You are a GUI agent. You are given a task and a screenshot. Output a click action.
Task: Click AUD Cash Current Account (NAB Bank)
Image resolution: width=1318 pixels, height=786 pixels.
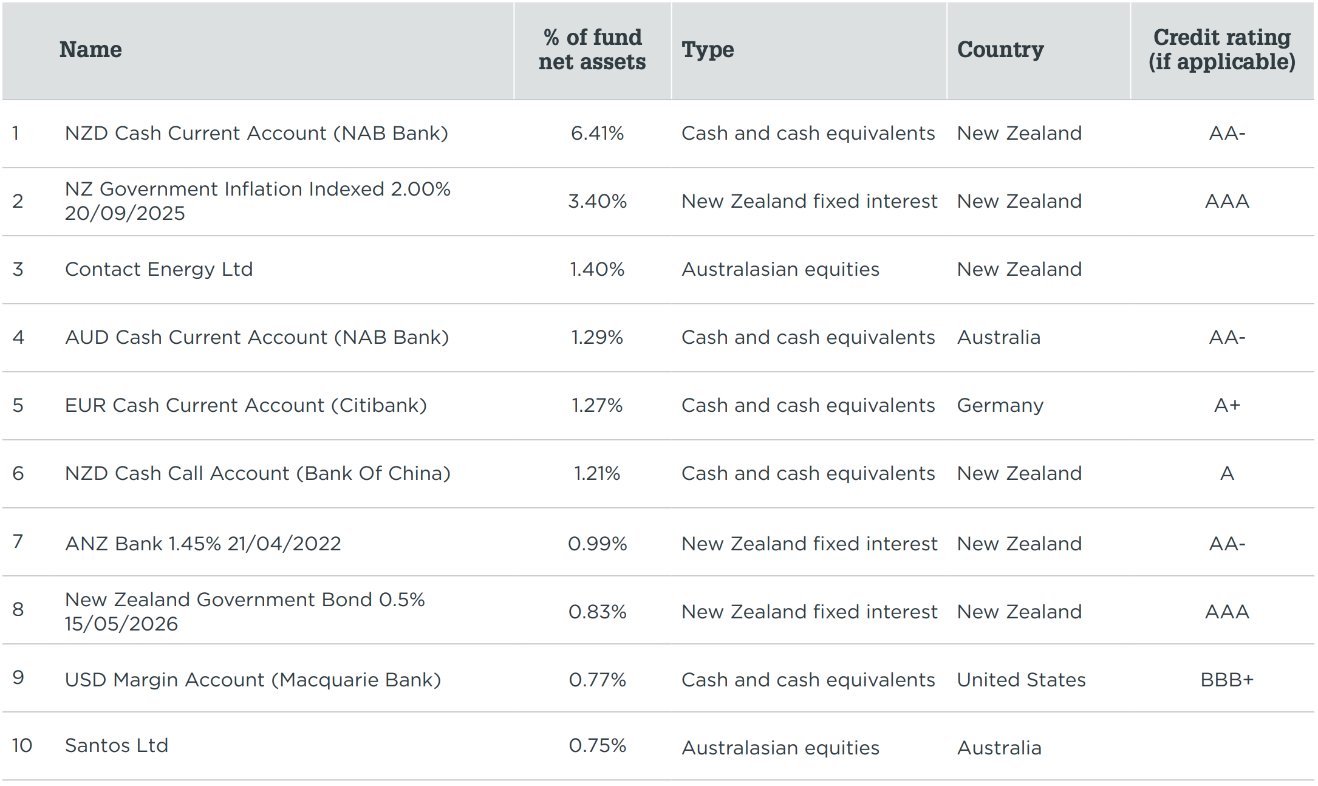point(257,337)
